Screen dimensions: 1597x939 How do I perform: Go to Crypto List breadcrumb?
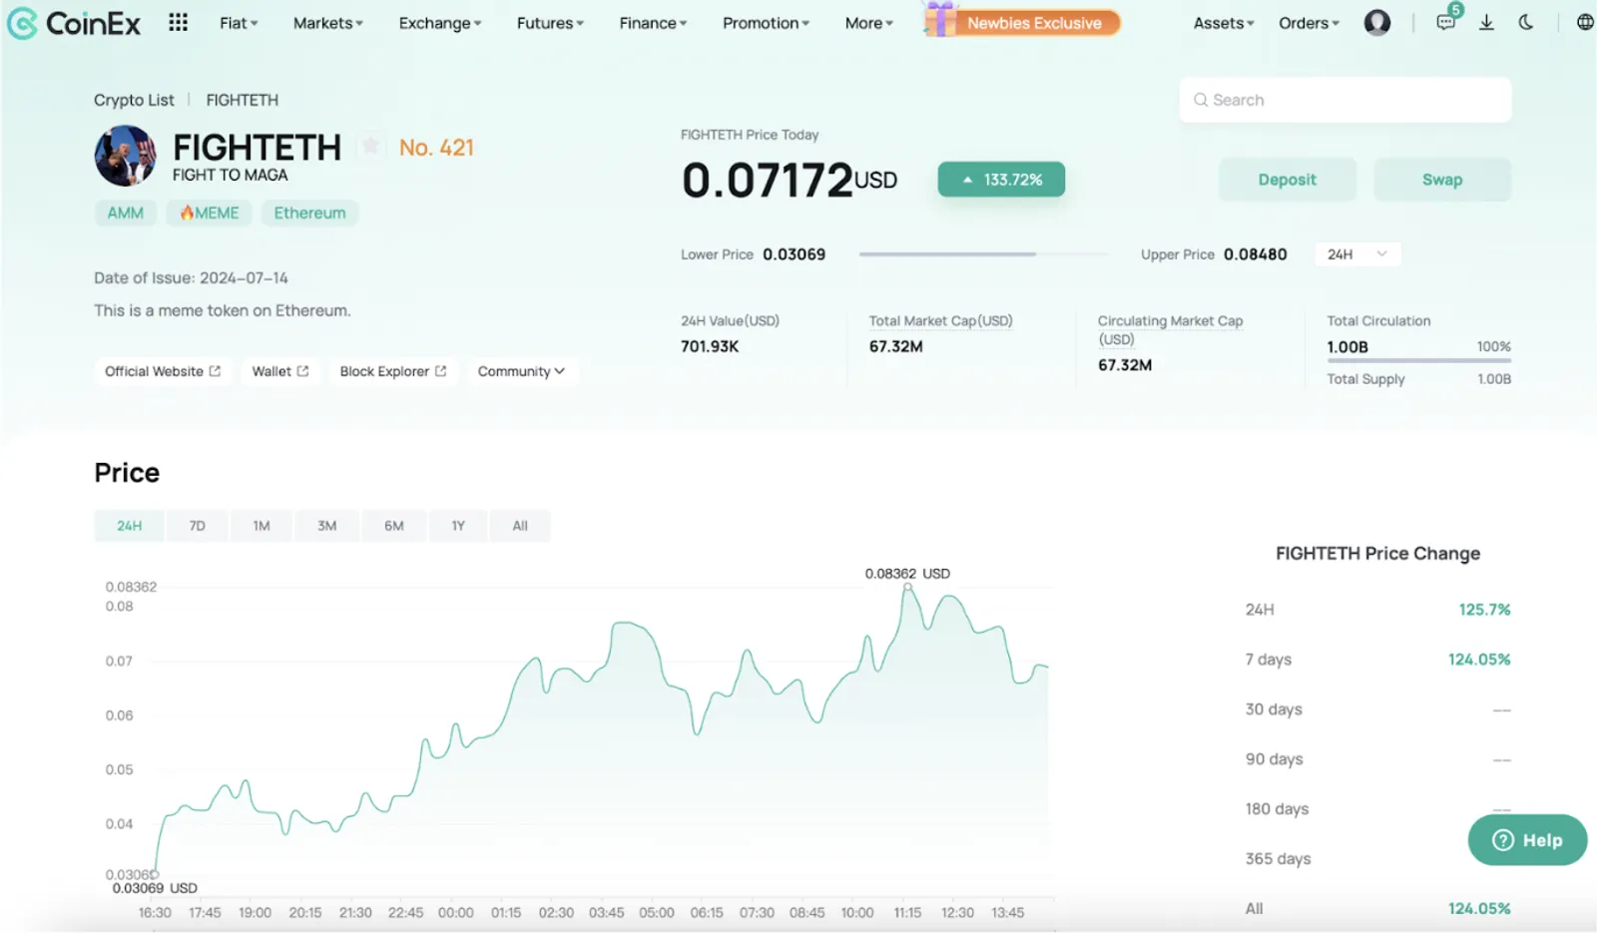click(134, 100)
